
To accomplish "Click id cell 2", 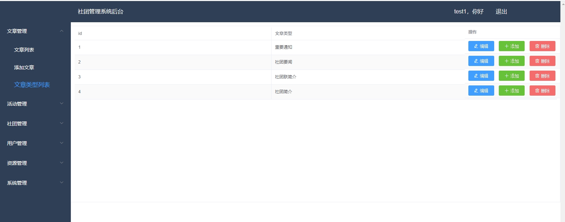I will pyautogui.click(x=173, y=62).
